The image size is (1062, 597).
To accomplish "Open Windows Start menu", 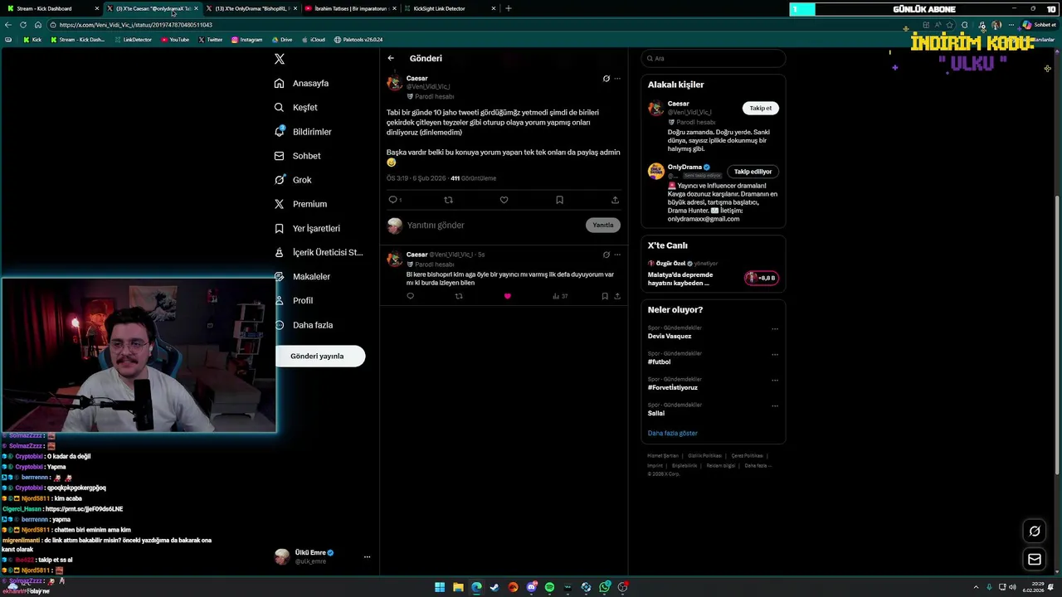I will 440,587.
